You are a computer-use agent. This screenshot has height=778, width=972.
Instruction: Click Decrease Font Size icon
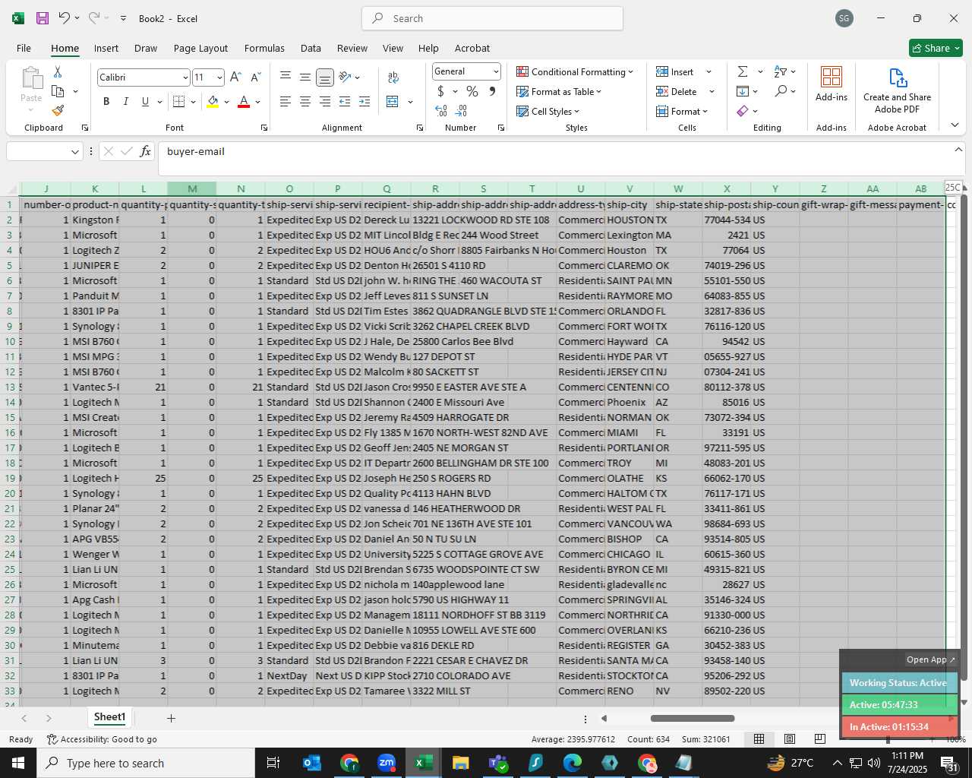[x=255, y=77]
